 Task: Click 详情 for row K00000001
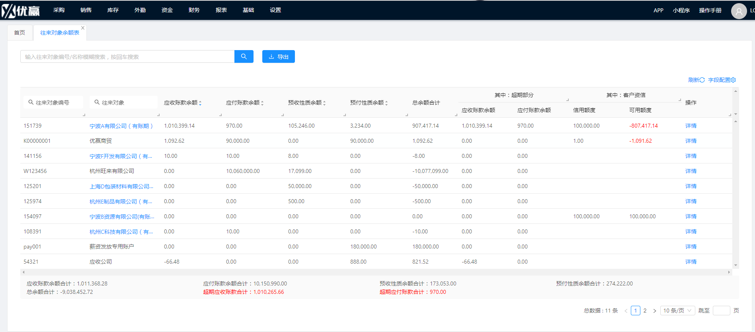(x=691, y=141)
